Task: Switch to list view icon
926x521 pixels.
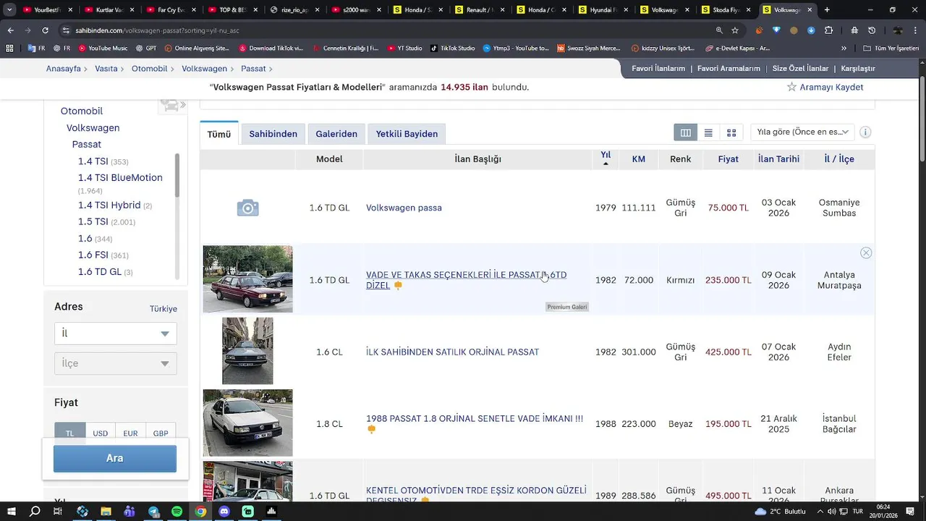Action: coord(708,132)
